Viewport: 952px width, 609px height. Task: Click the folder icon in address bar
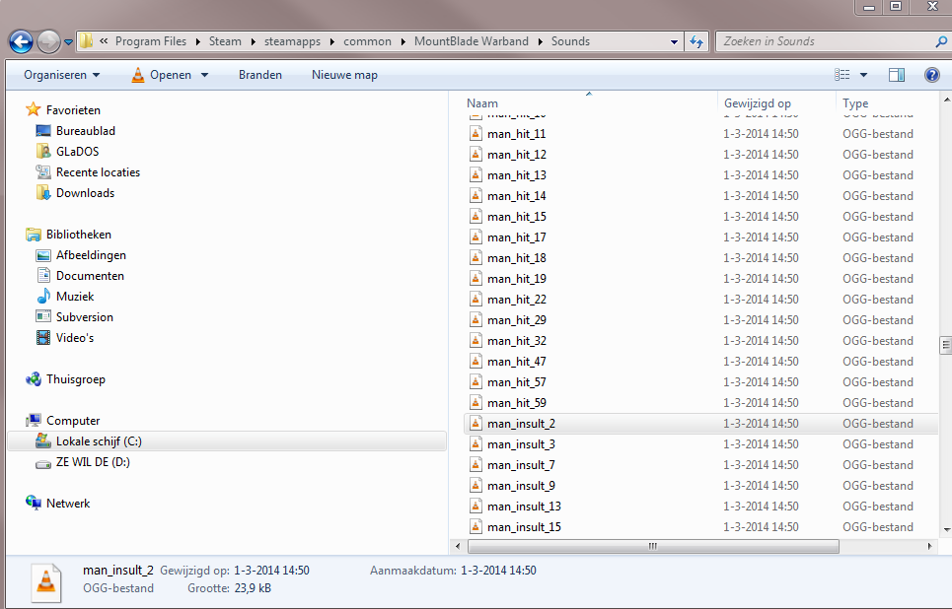[86, 41]
